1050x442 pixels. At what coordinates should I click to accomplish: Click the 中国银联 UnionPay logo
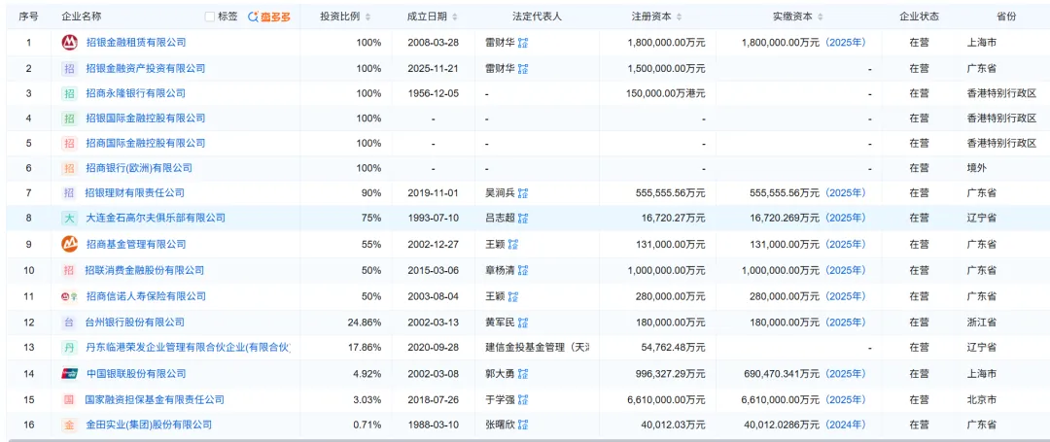[70, 374]
